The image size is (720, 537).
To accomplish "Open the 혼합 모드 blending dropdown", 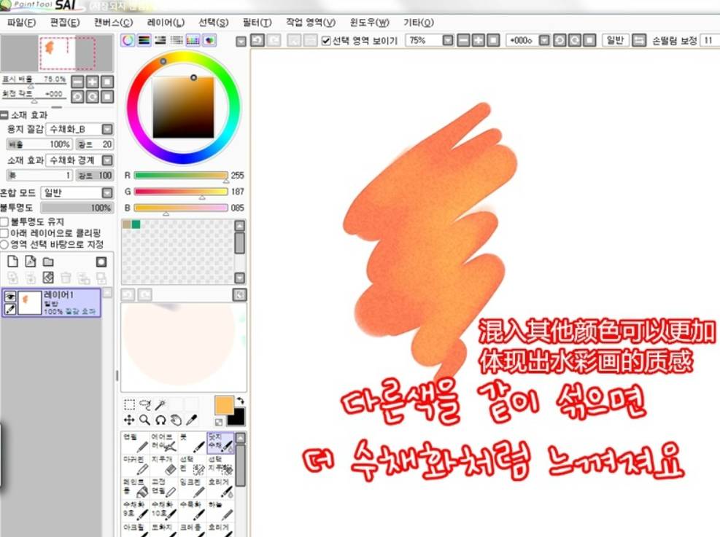I will [107, 193].
